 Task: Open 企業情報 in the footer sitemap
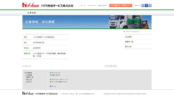(x=29, y=73)
